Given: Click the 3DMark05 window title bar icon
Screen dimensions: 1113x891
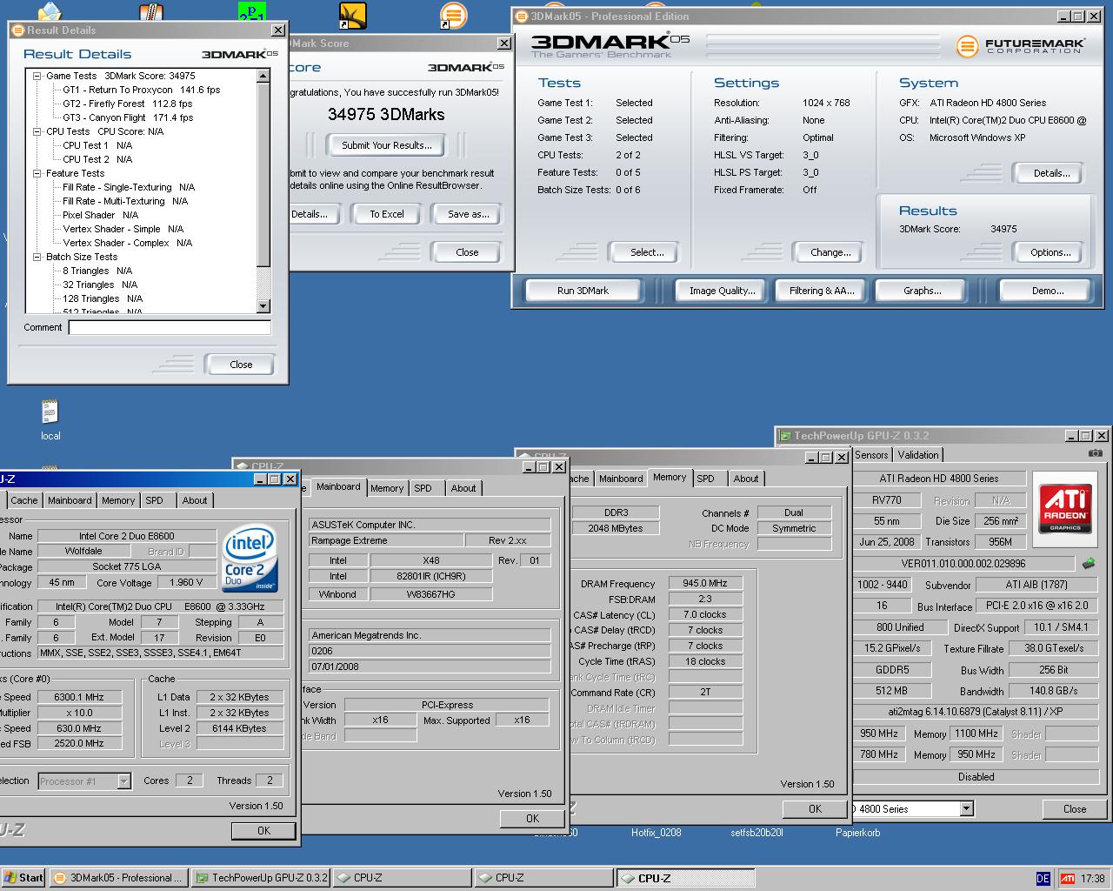Looking at the screenshot, I should tap(521, 17).
